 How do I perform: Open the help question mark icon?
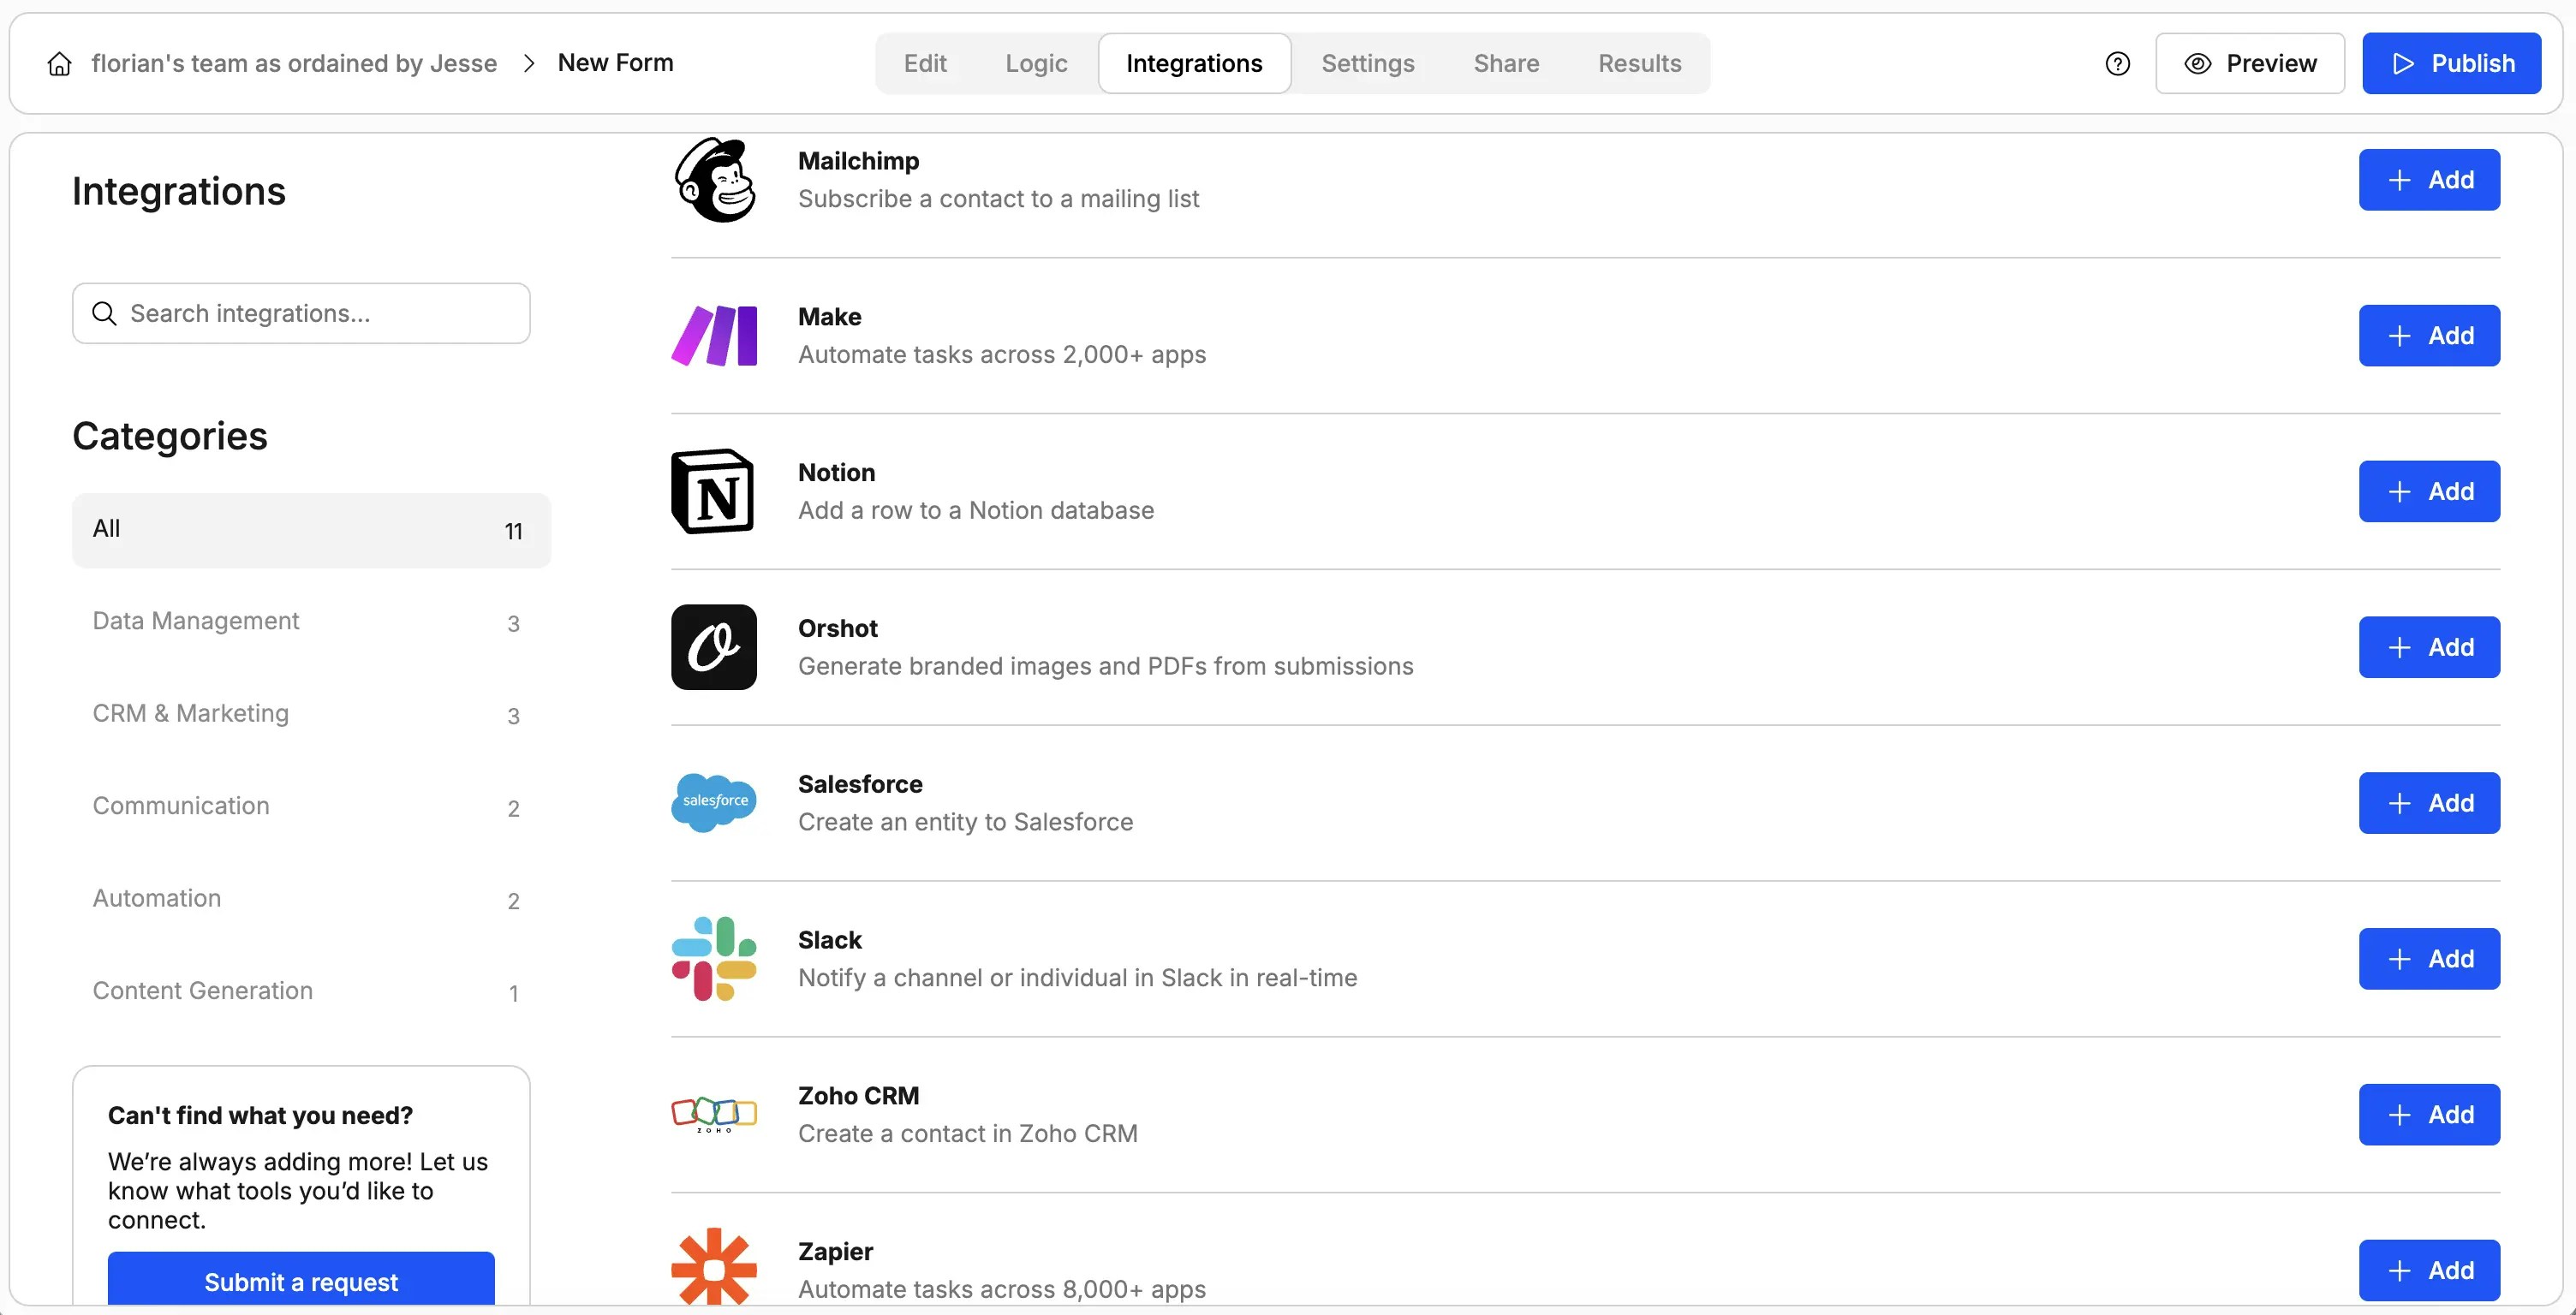2118,63
